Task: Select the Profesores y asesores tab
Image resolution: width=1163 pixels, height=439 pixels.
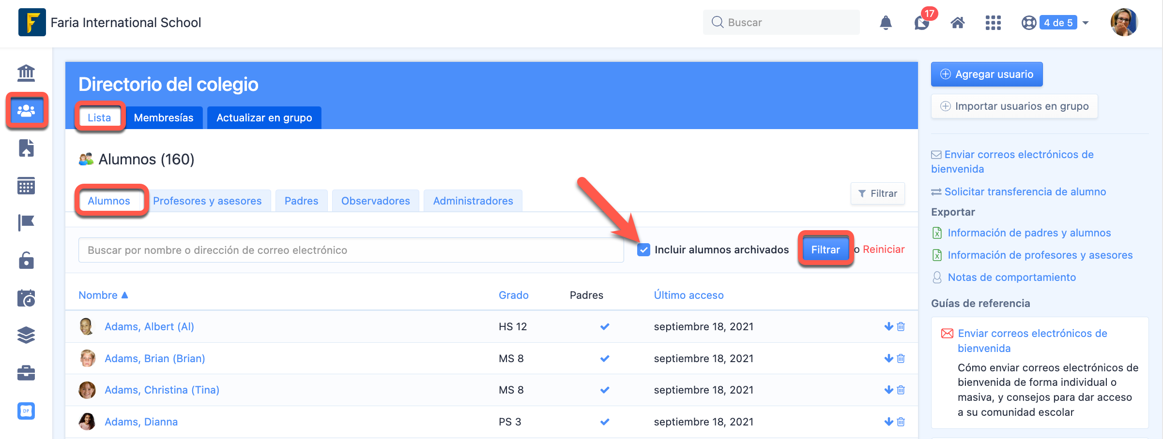Action: (207, 201)
